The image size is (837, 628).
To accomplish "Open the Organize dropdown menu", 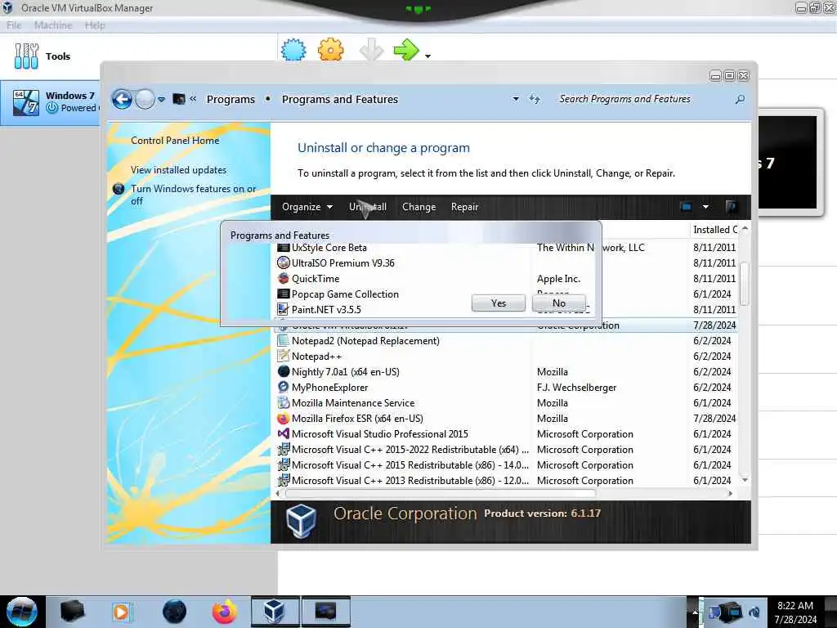I will pyautogui.click(x=307, y=207).
